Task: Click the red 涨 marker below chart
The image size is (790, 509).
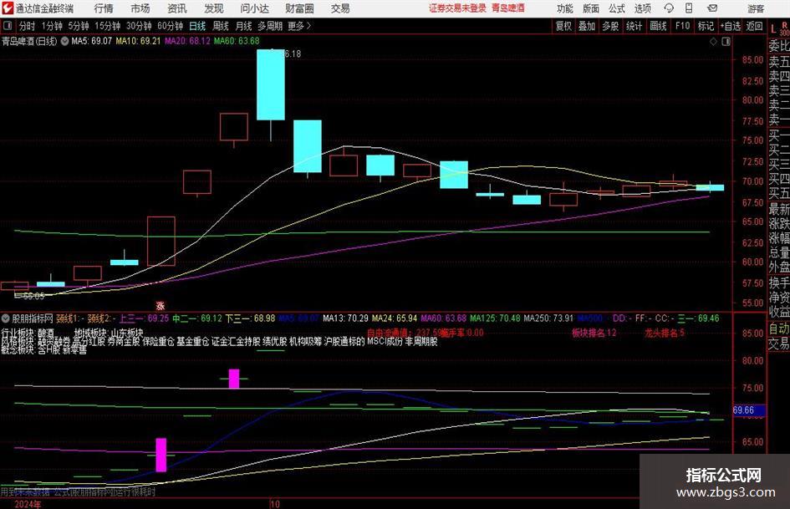Action: [x=161, y=305]
